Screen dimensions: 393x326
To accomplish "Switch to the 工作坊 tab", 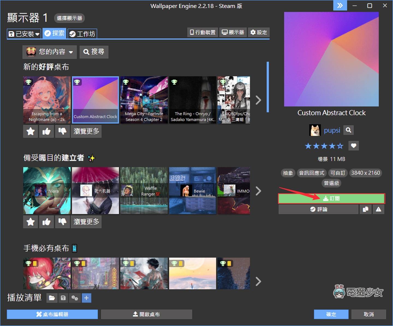I will (x=82, y=34).
